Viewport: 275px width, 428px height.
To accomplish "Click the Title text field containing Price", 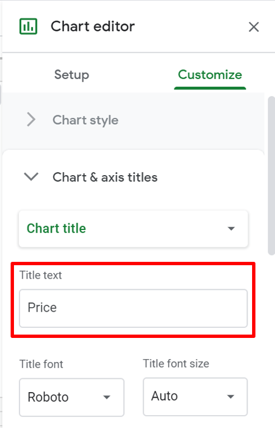I will click(x=133, y=308).
